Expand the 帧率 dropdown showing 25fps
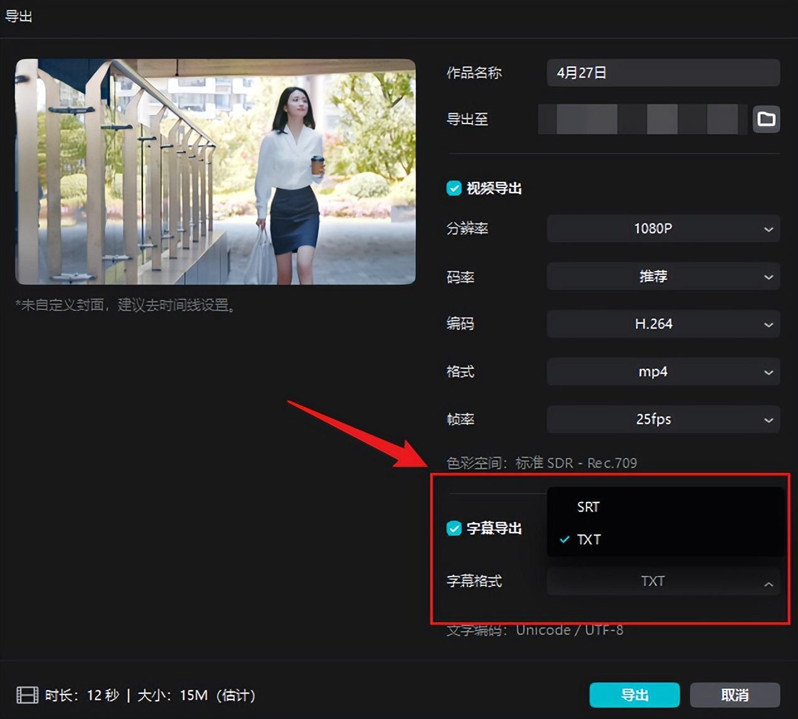 pos(662,420)
